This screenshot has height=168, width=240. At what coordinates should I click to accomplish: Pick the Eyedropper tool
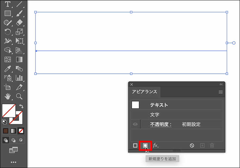click(7, 69)
